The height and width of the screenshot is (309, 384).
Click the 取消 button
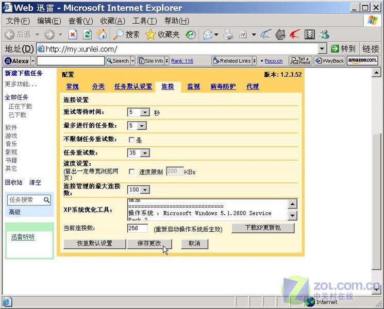(194, 244)
